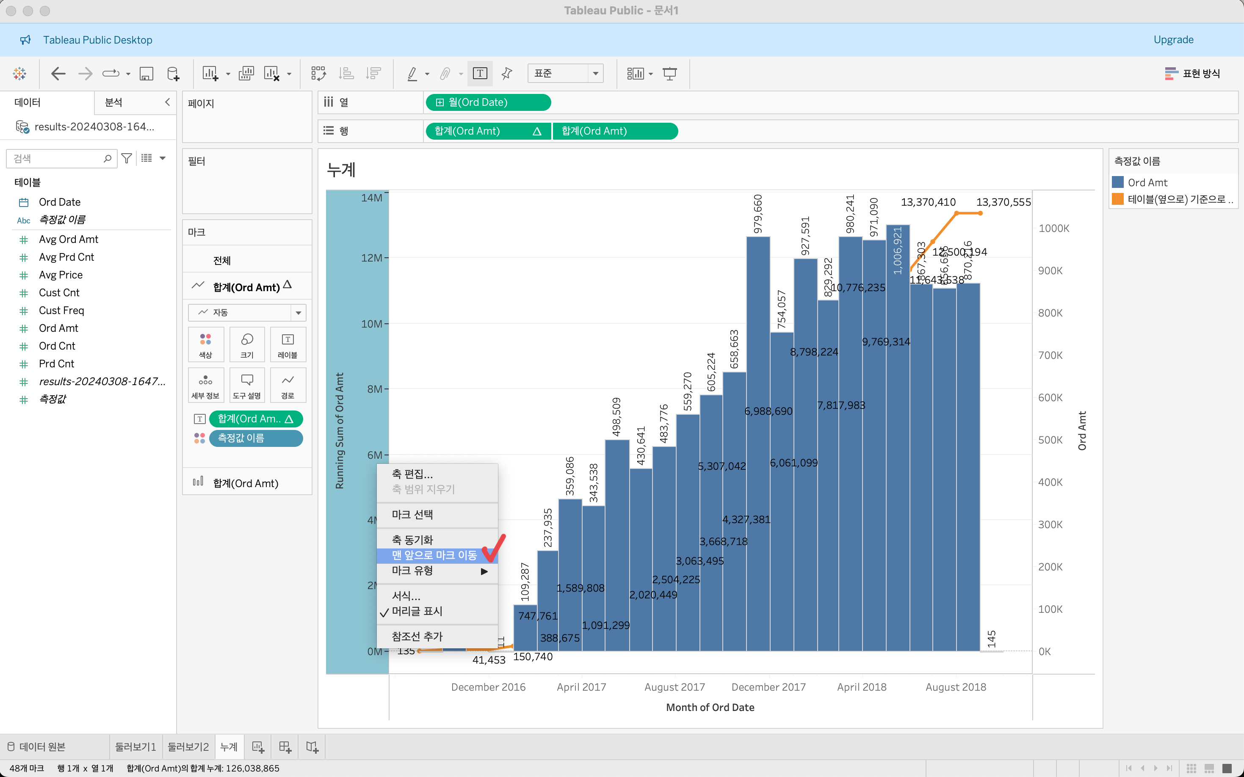Click the Tooltip marks card button
This screenshot has width=1244, height=777.
pyautogui.click(x=247, y=385)
